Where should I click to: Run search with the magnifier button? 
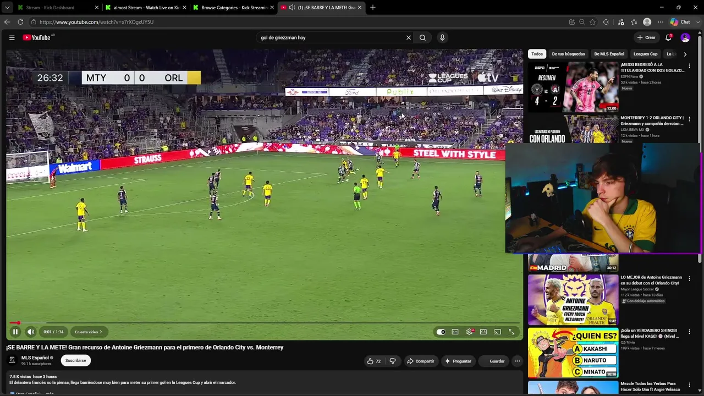click(422, 37)
